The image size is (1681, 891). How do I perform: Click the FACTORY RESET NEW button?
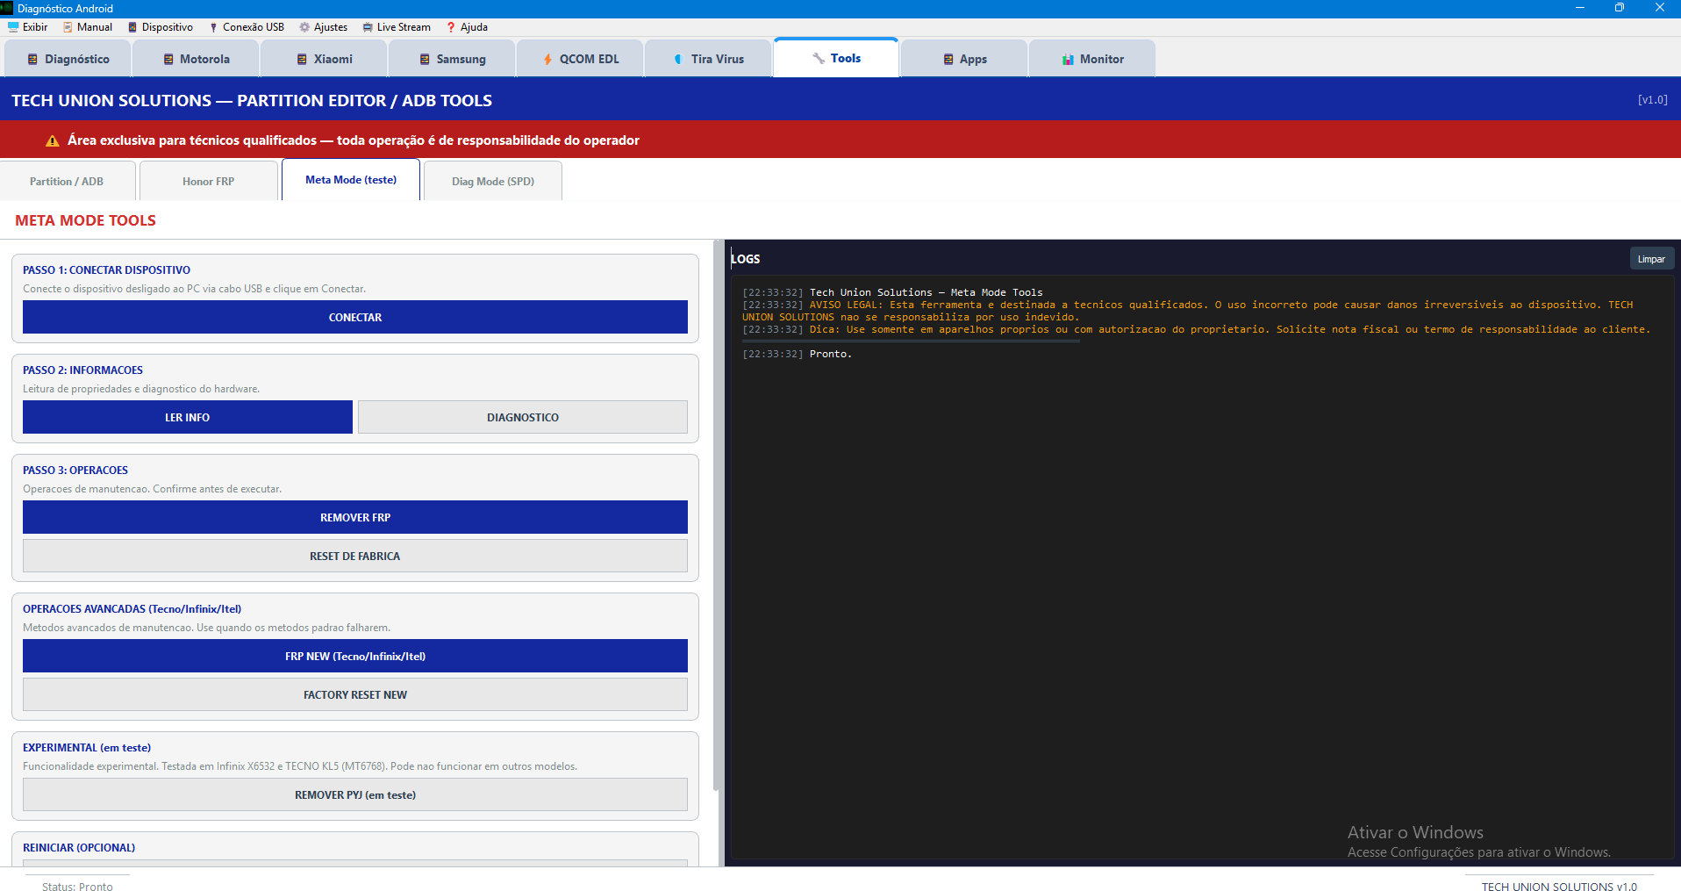point(355,695)
